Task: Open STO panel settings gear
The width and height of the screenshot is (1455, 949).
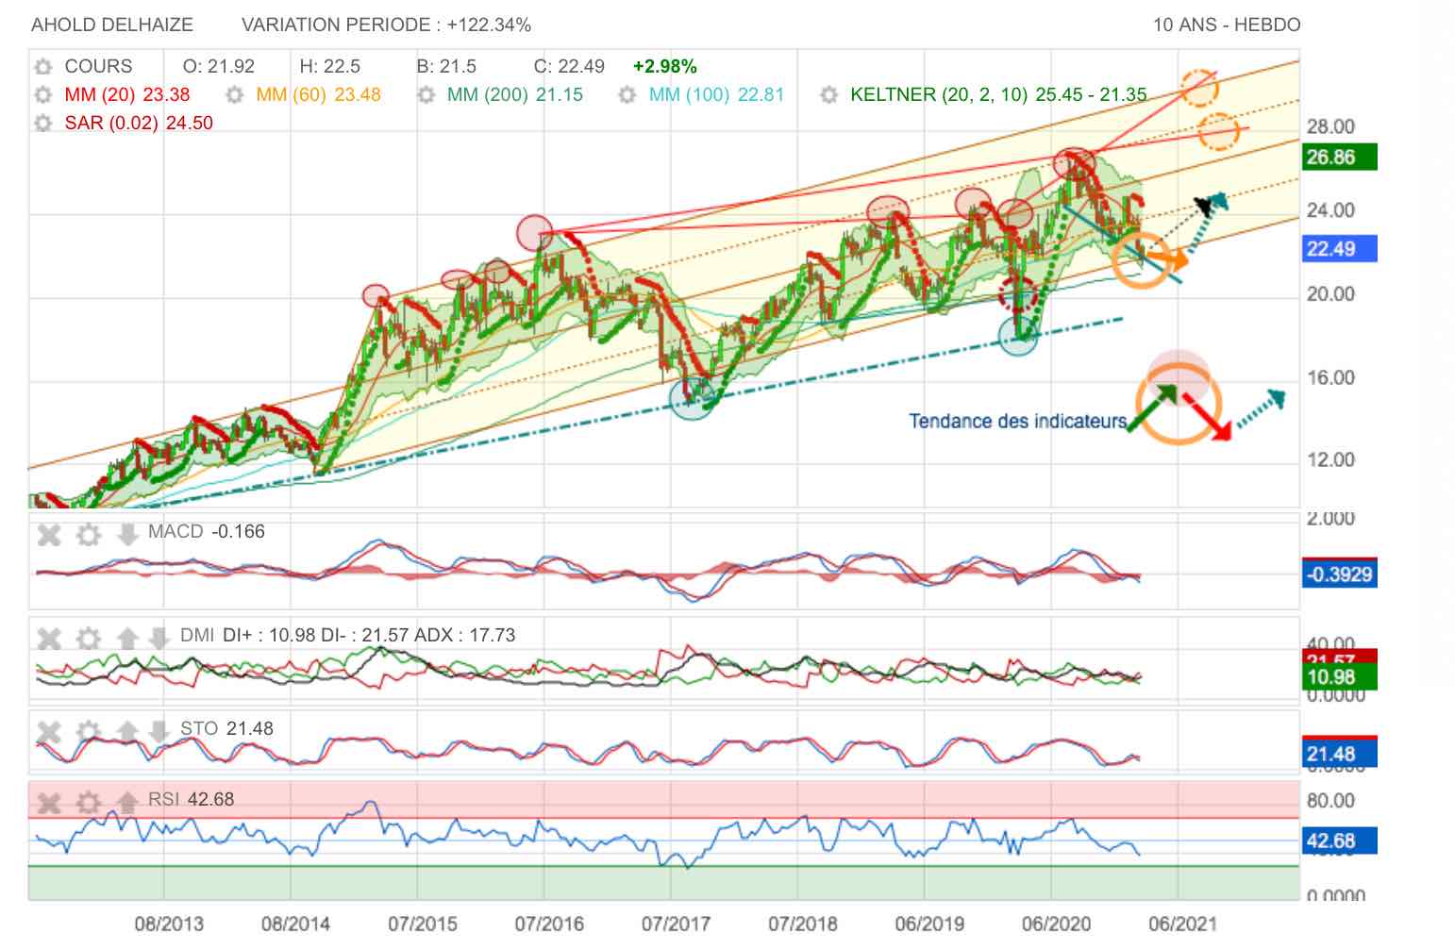Action: click(88, 732)
